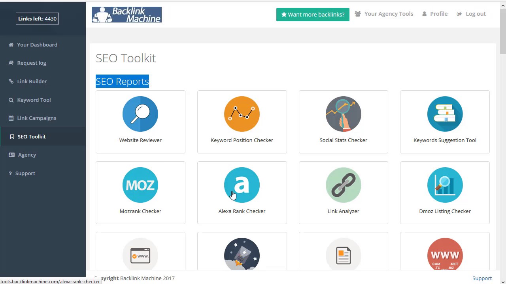Open Your Agency Tools link

click(x=389, y=14)
